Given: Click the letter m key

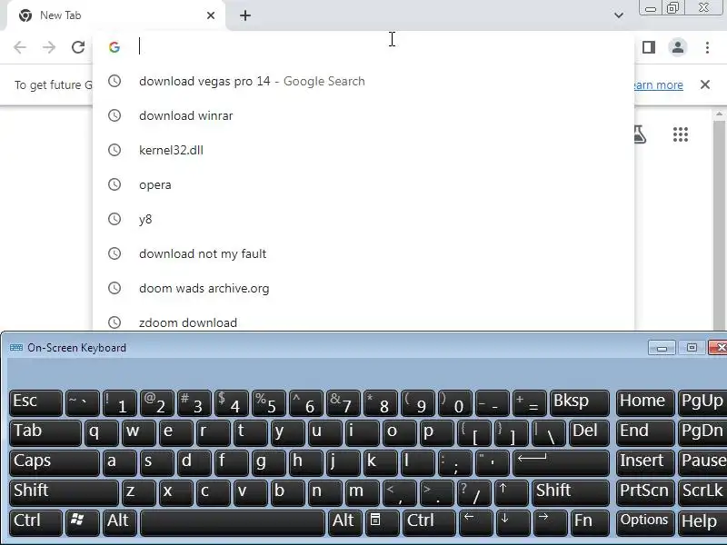Looking at the screenshot, I should tap(363, 492).
